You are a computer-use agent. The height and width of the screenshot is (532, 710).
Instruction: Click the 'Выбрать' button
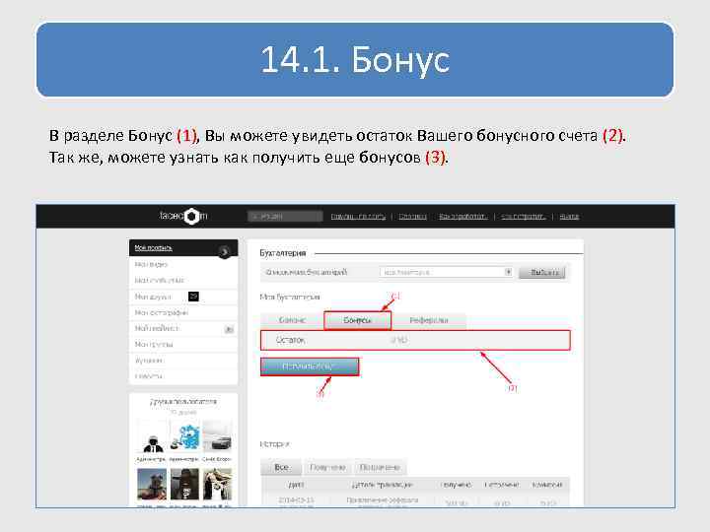(x=542, y=272)
